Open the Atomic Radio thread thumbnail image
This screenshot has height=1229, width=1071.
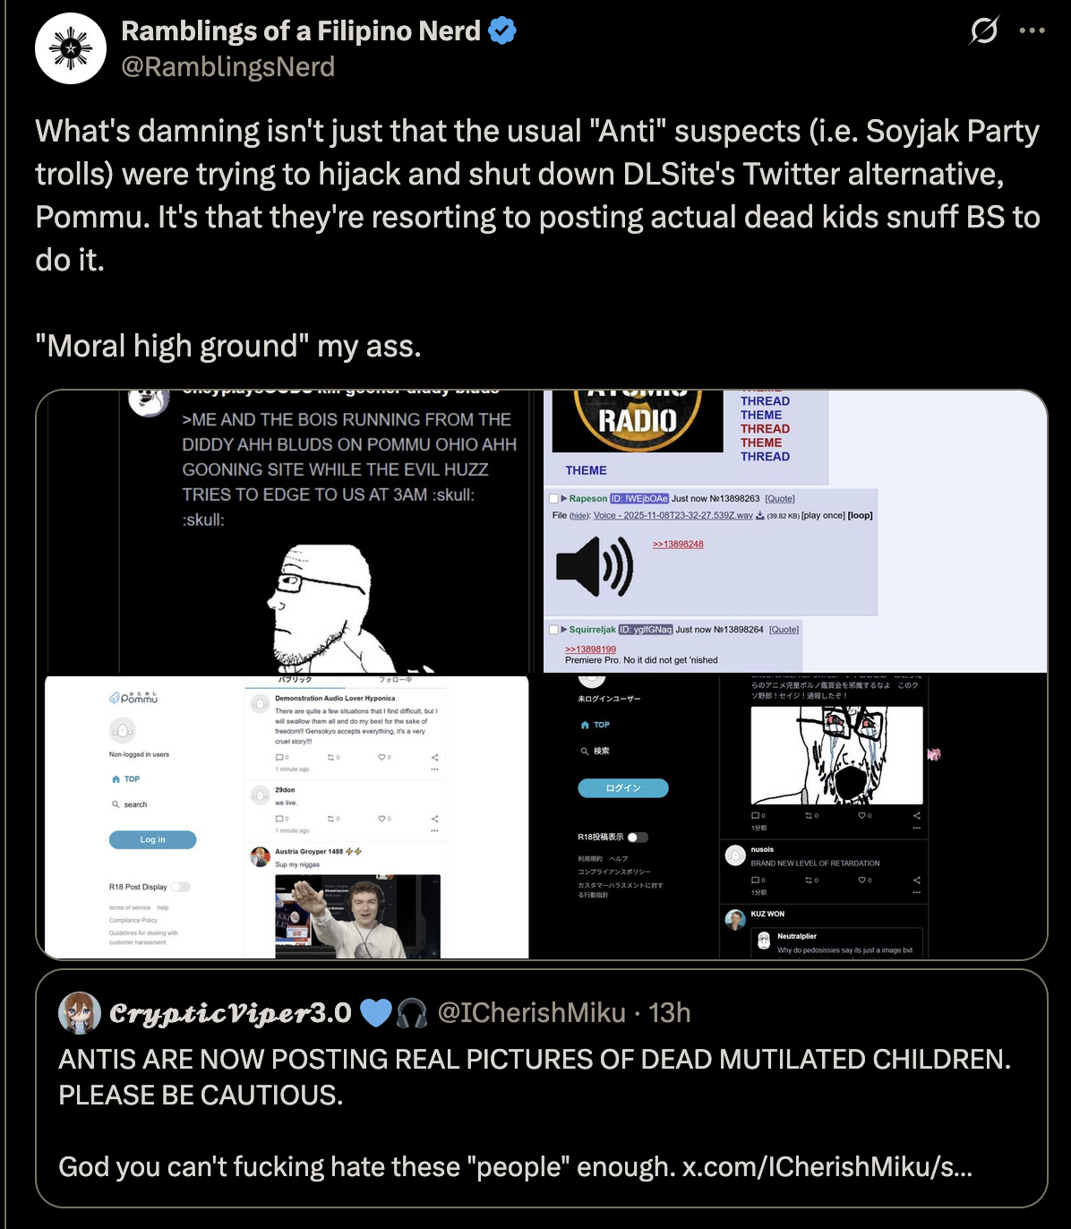[x=637, y=421]
